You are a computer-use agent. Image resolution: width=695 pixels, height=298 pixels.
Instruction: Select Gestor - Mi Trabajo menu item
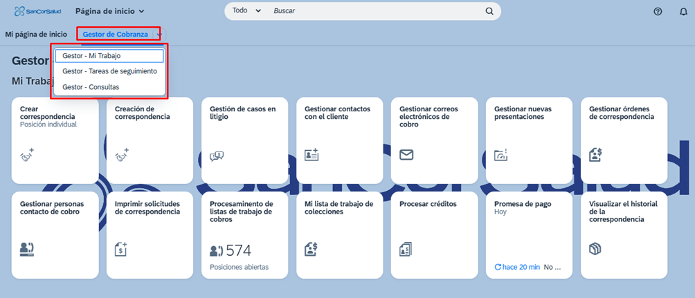coord(109,56)
